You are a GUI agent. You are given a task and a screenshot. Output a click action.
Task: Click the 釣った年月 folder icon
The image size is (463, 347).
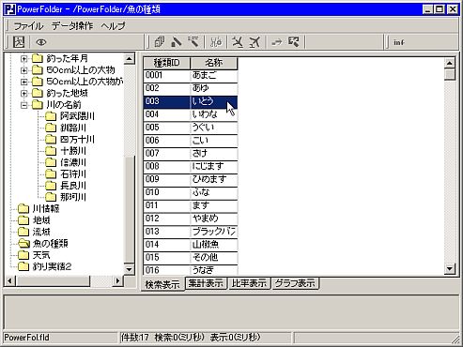point(38,58)
